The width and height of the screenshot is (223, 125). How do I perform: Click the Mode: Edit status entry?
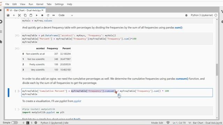click(157, 123)
